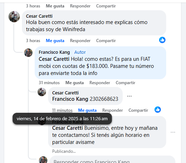186x163 pixels.
Task: Click the Cesar Caretti mention in the Buenisimo reply
Action: point(68,128)
